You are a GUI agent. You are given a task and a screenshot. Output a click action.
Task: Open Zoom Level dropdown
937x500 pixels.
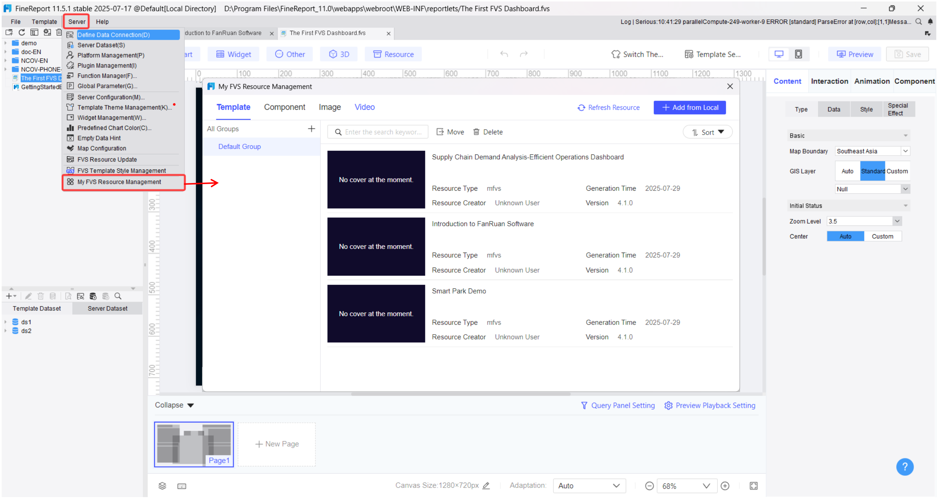864,221
